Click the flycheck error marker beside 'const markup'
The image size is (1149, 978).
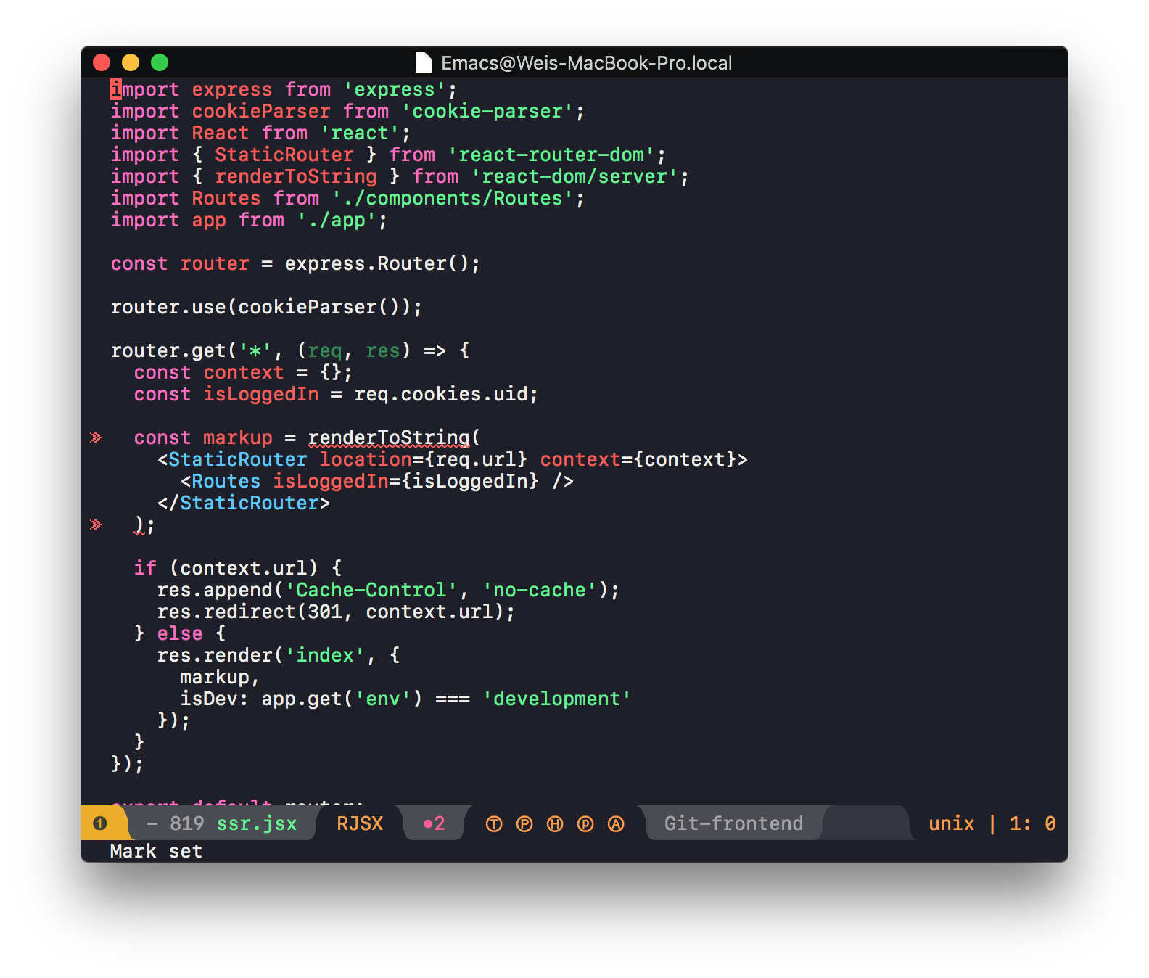(x=96, y=437)
